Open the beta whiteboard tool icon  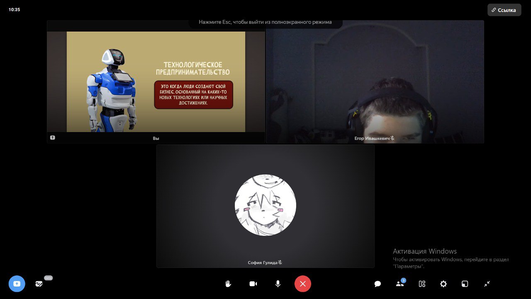[39, 284]
